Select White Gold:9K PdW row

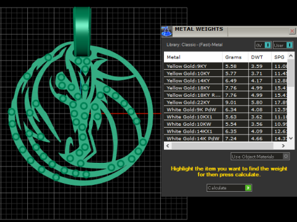[x=225, y=110]
